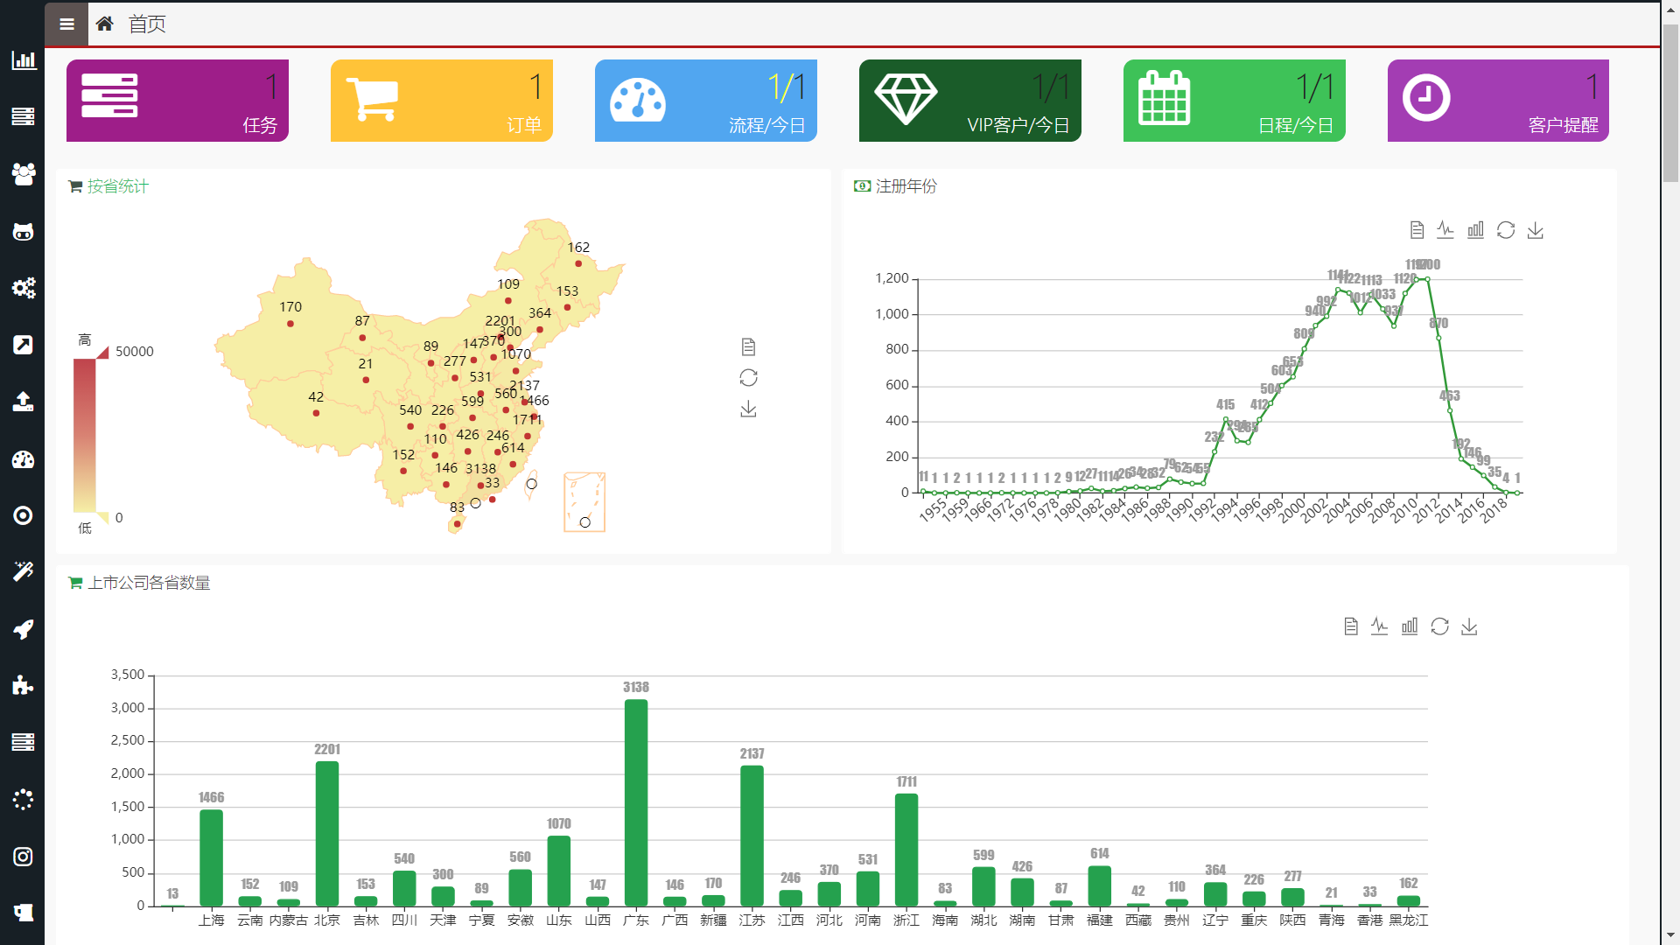Open the VIP客户/今日 tile
Screen dimensions: 1680x945
tap(969, 101)
